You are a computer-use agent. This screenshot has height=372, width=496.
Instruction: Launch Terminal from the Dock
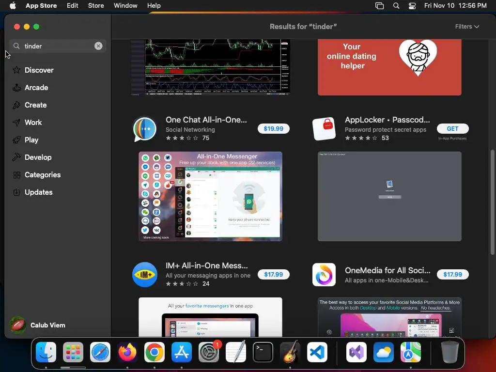263,352
